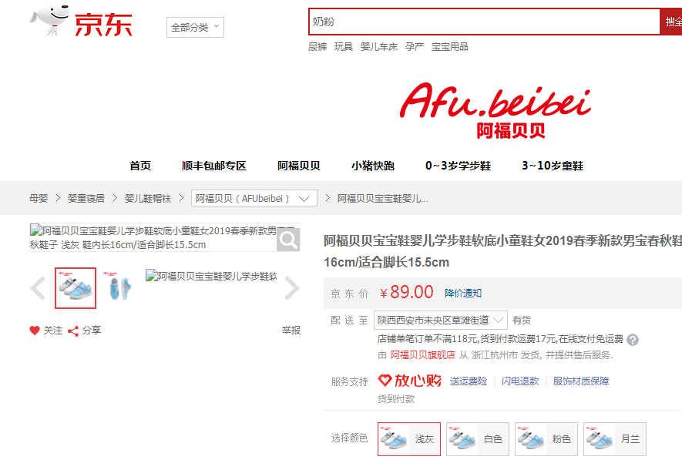Open the delivery address 陕西西安市未央区草滩街道 dropdown
This screenshot has height=460, width=682.
(440, 321)
